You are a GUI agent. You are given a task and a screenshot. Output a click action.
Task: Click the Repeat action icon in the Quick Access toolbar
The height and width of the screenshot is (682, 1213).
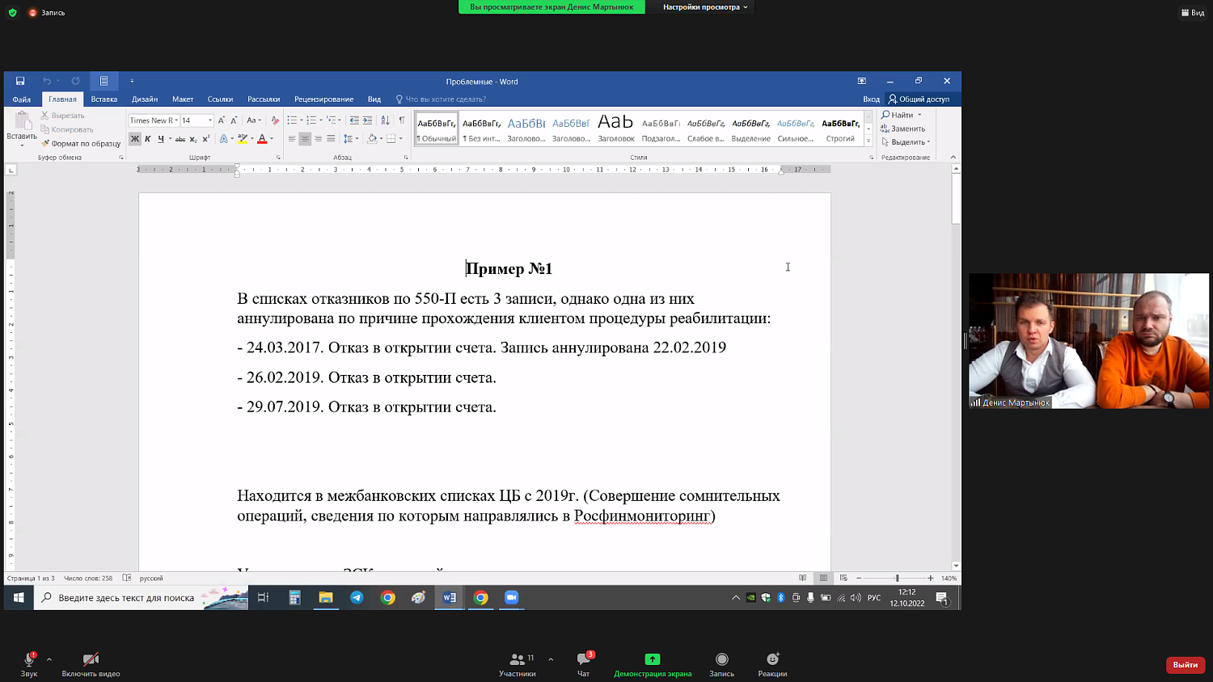pyautogui.click(x=75, y=81)
